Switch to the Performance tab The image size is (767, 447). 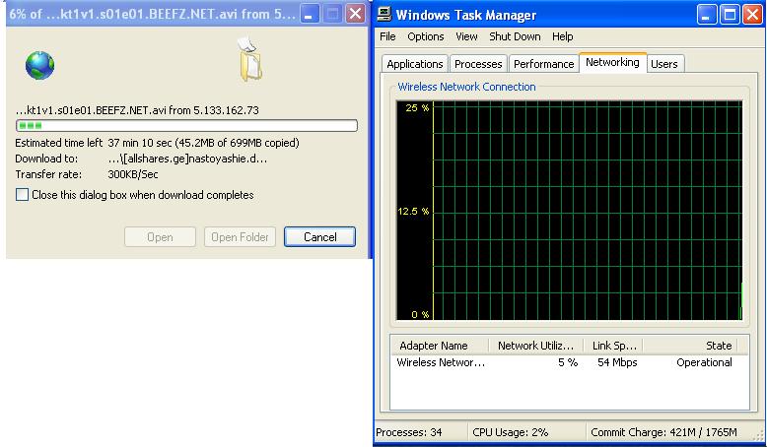tap(543, 64)
